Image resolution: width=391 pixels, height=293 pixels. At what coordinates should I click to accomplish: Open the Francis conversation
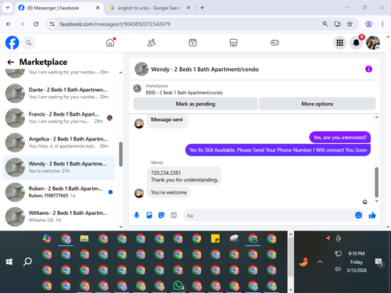click(x=59, y=118)
